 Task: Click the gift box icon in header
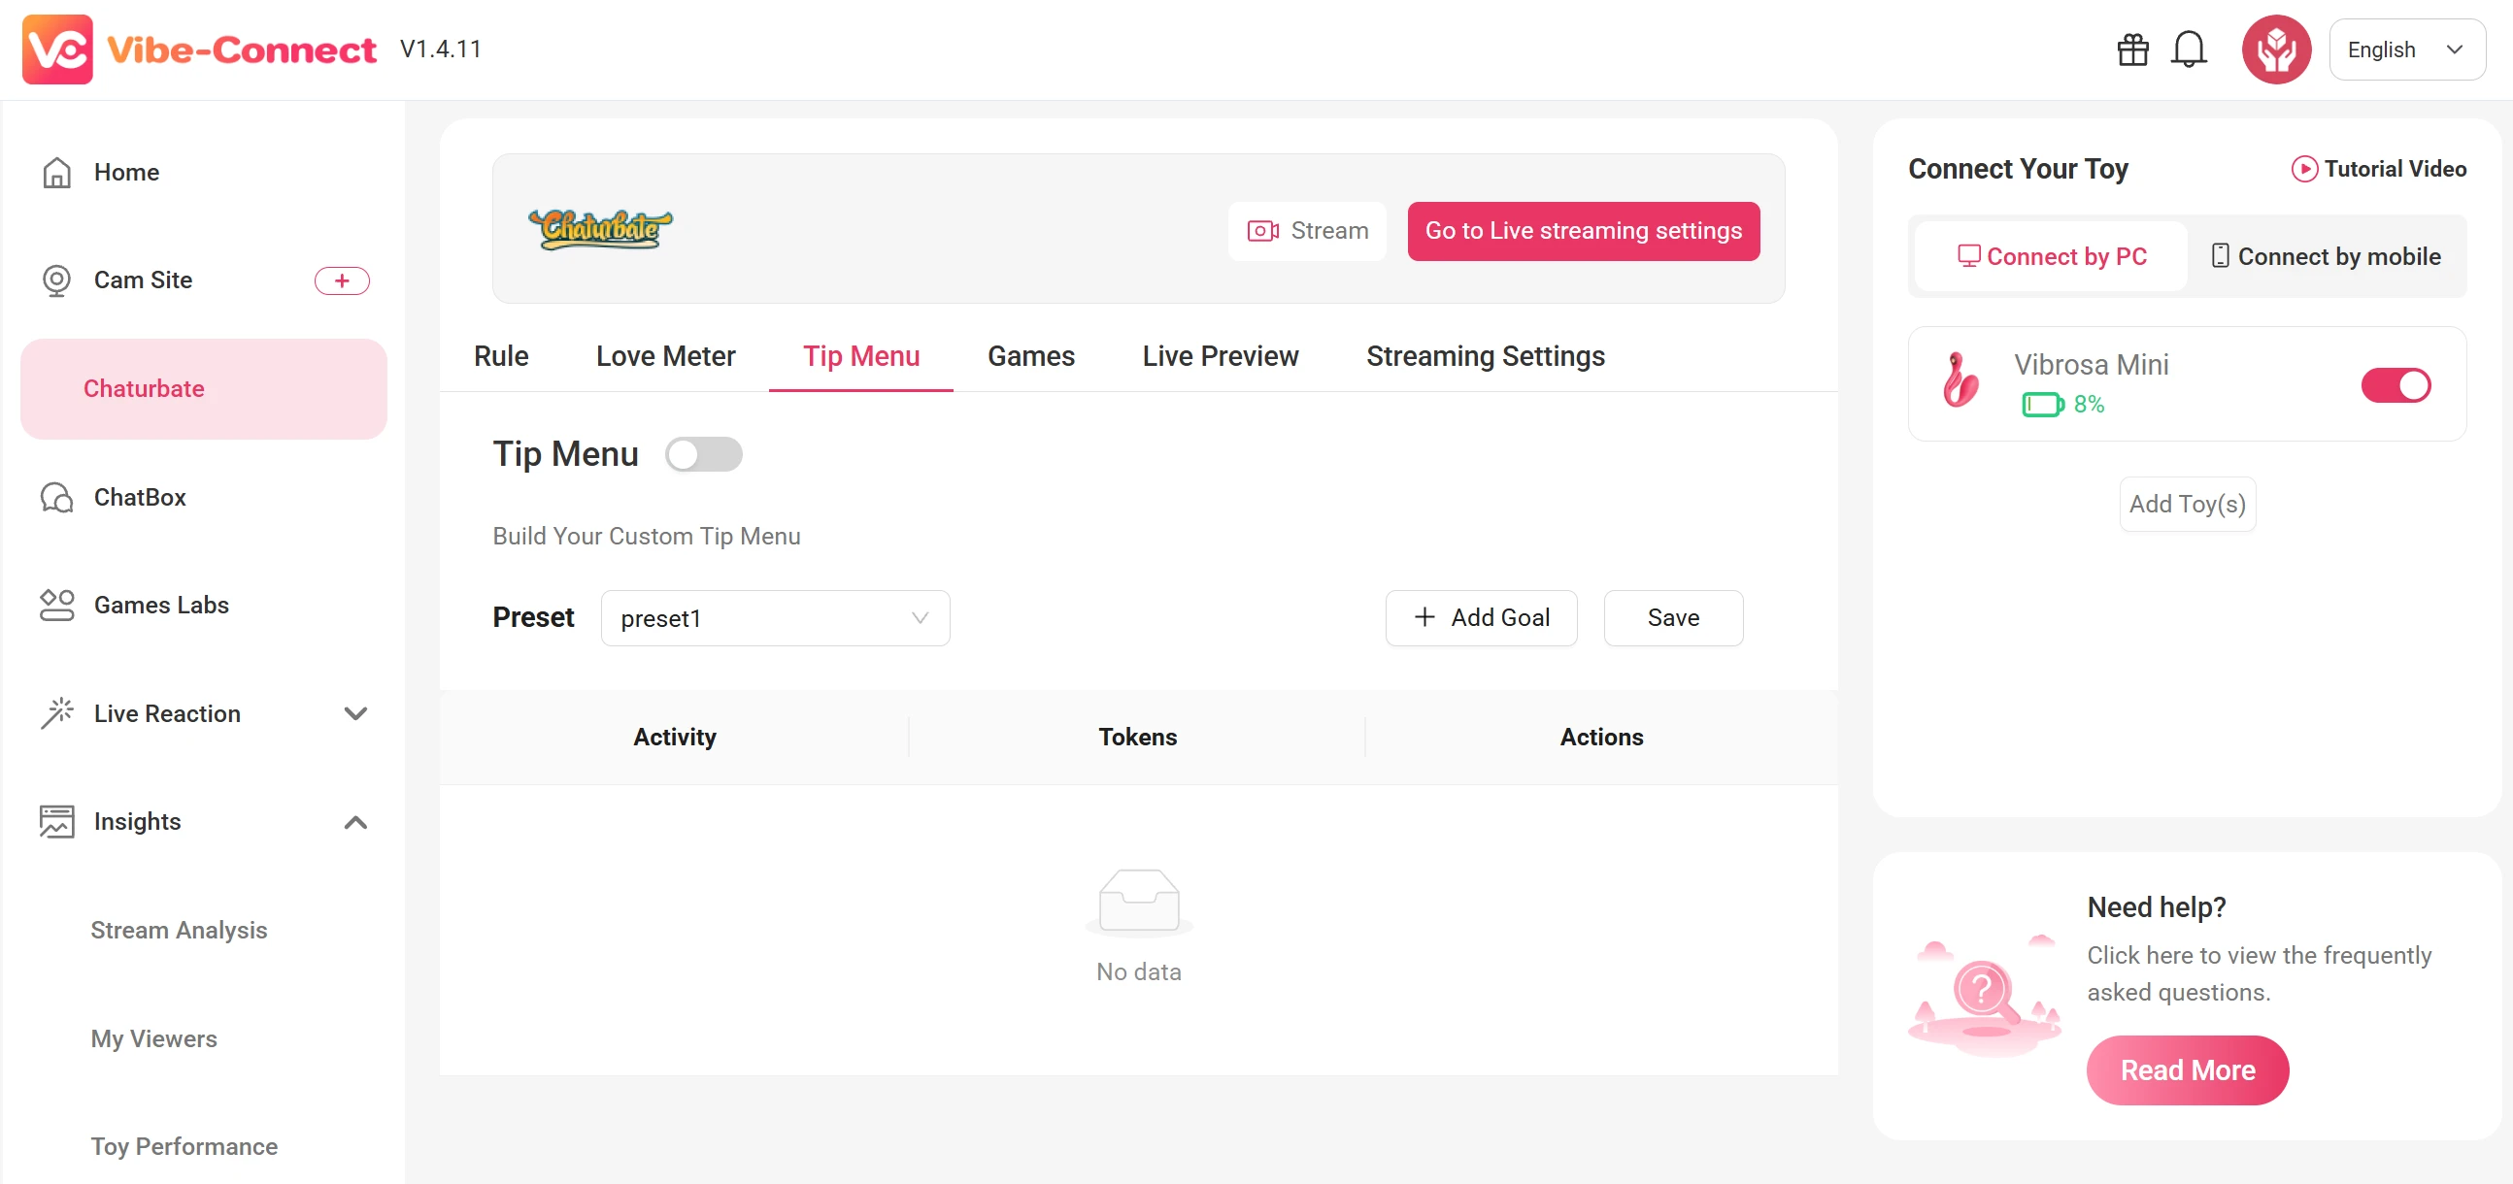click(2132, 49)
